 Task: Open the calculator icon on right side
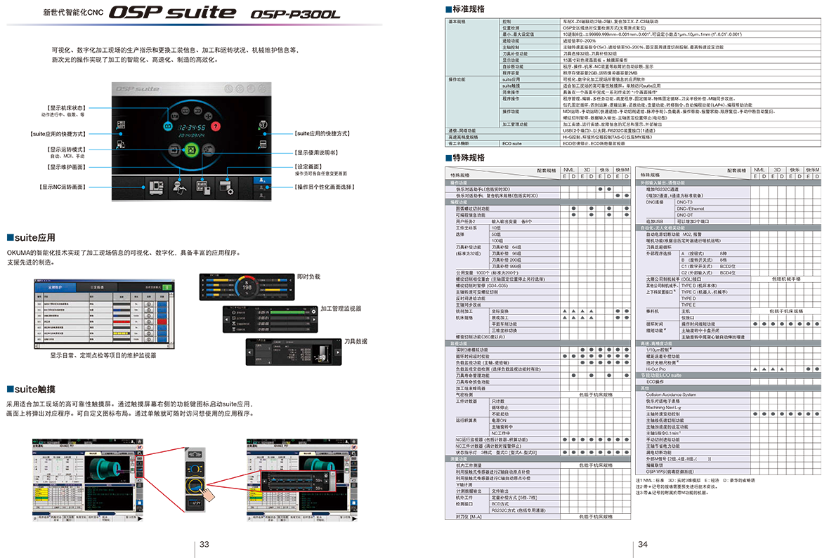click(263, 145)
